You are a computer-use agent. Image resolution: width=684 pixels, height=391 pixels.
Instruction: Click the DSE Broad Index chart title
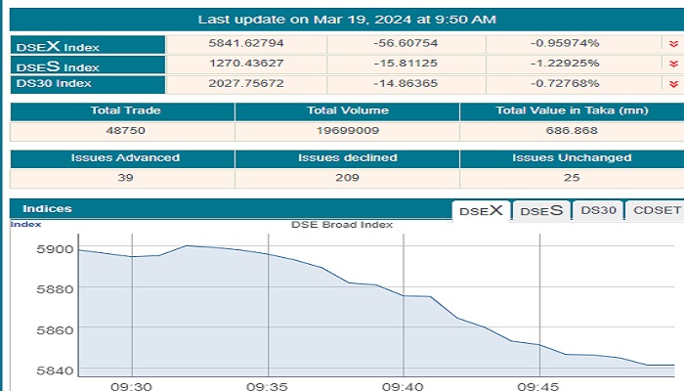click(x=342, y=225)
